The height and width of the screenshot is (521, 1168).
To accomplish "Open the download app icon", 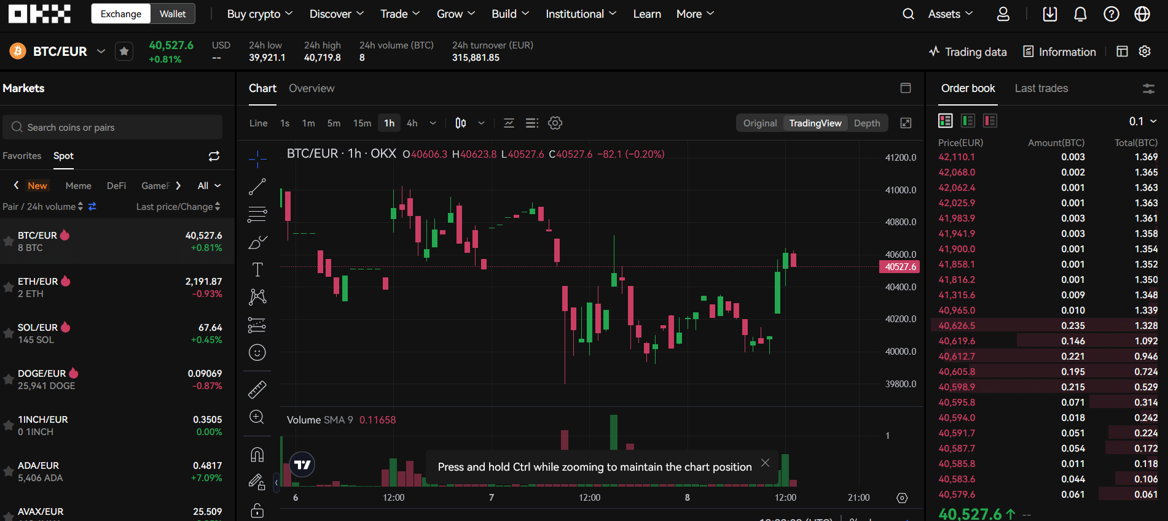I will tap(1050, 14).
